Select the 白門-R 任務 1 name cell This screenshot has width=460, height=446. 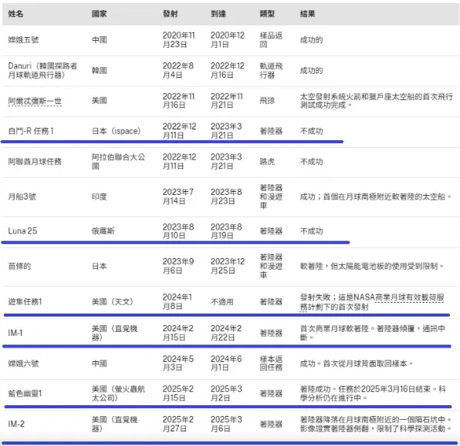click(31, 131)
